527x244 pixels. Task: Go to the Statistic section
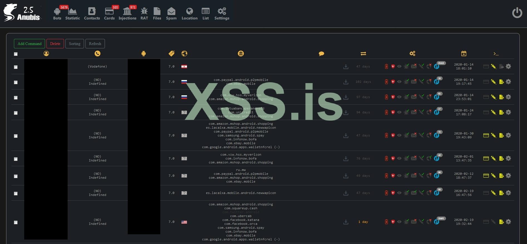(72, 14)
